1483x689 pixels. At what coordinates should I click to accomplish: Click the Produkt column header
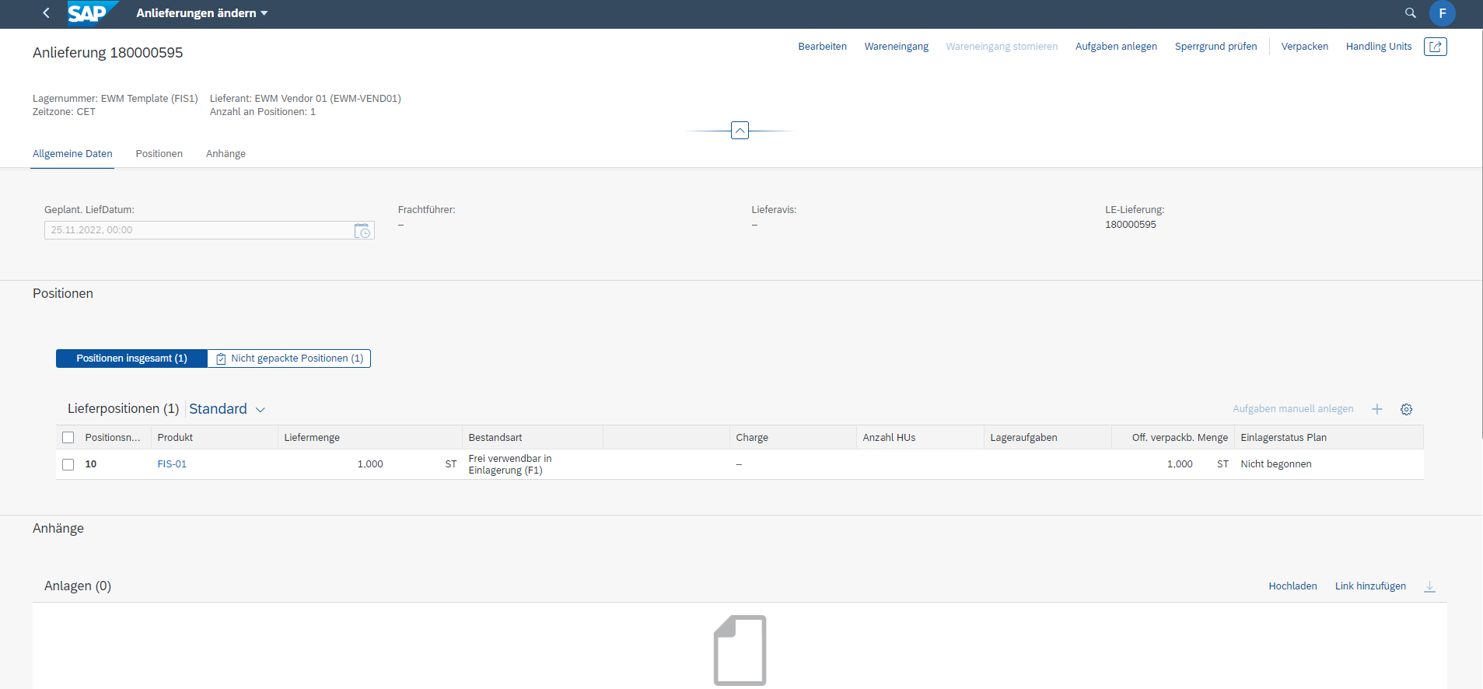point(215,438)
